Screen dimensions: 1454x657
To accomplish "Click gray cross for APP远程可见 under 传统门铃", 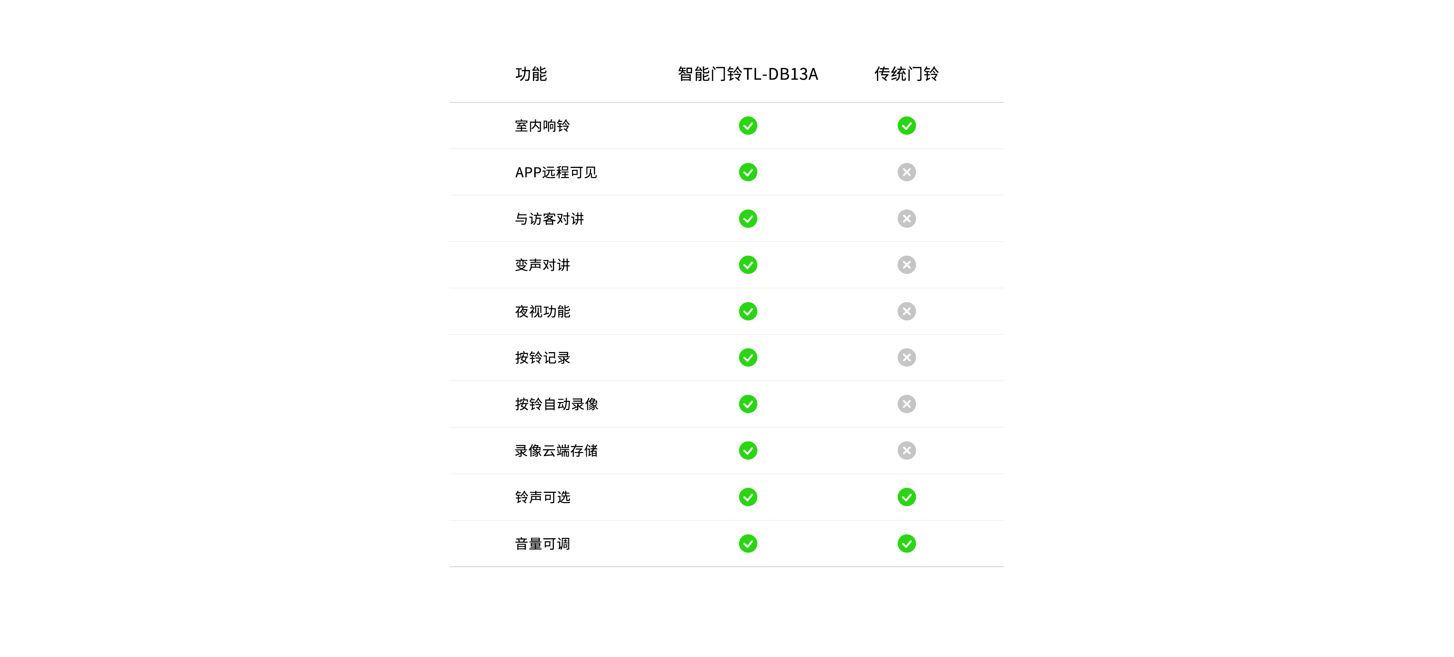I will pos(906,172).
